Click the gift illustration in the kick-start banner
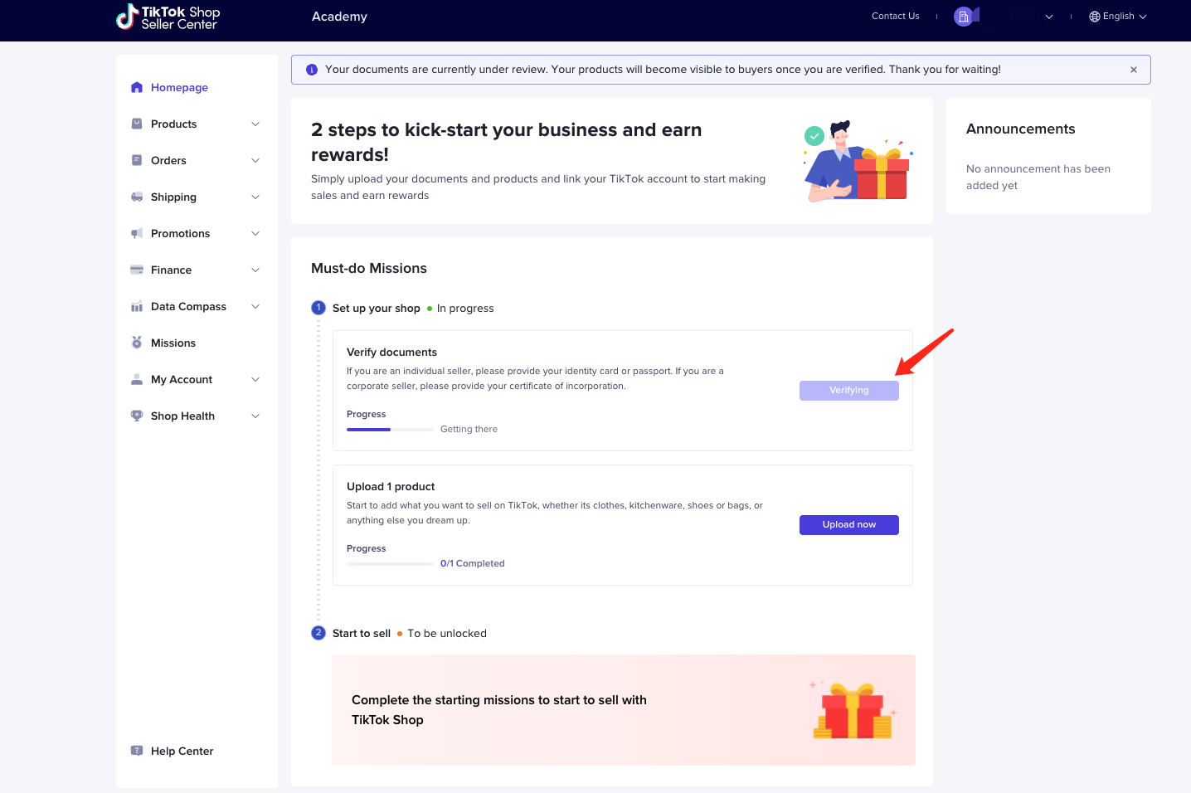The height and width of the screenshot is (793, 1191). (857, 161)
